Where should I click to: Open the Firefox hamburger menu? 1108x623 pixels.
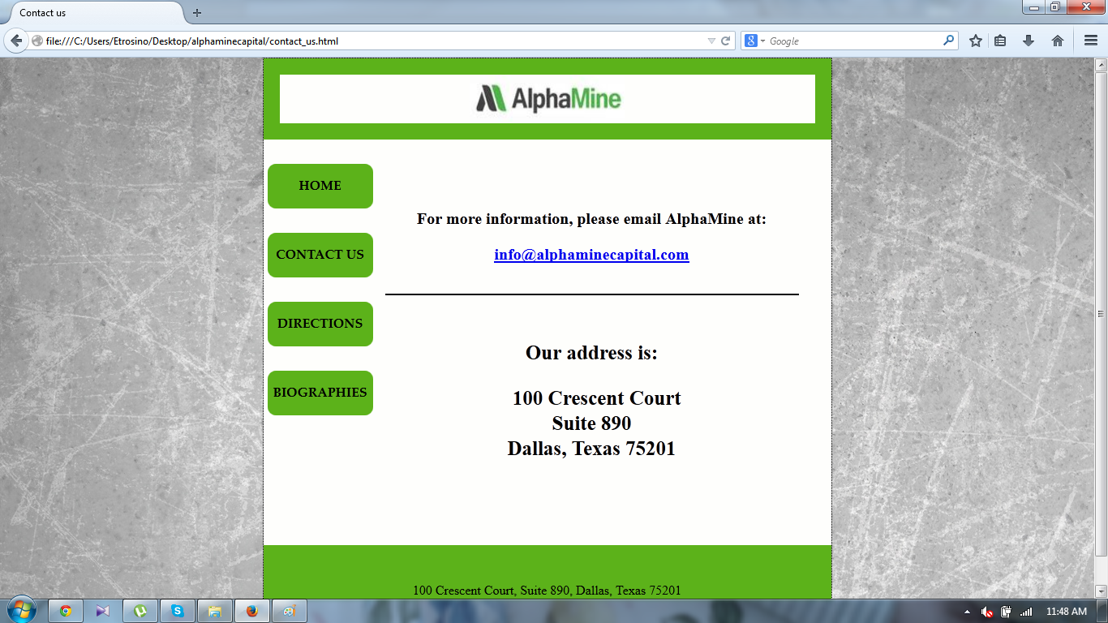(x=1091, y=41)
